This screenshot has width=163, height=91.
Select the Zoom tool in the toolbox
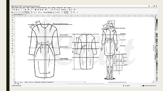coord(12,22)
